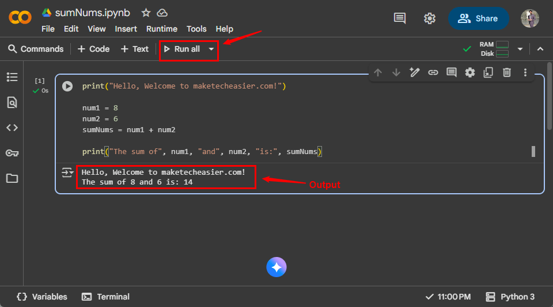Open more cell actions menu
The image size is (553, 307).
[525, 72]
